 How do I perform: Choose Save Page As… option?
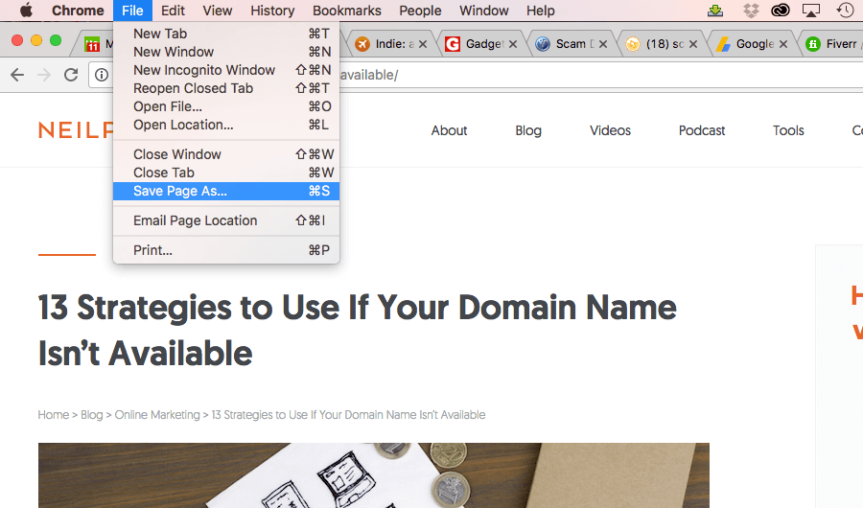[226, 191]
